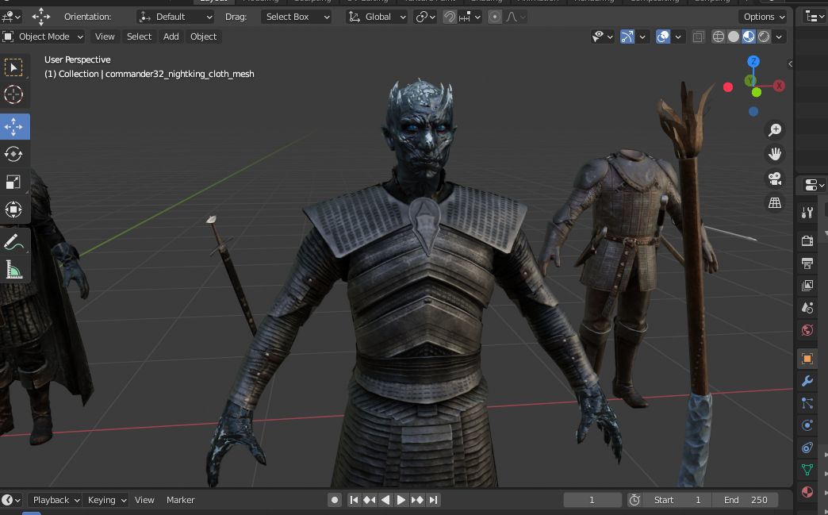Viewport: 828px width, 515px height.
Task: Toggle the preview range clock icon
Action: tap(634, 500)
